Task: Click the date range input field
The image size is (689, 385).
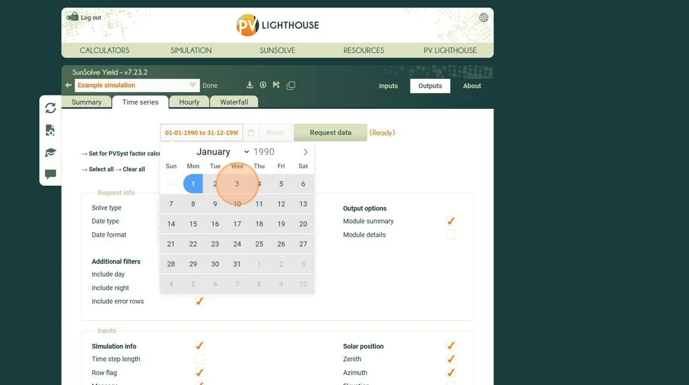Action: click(201, 133)
